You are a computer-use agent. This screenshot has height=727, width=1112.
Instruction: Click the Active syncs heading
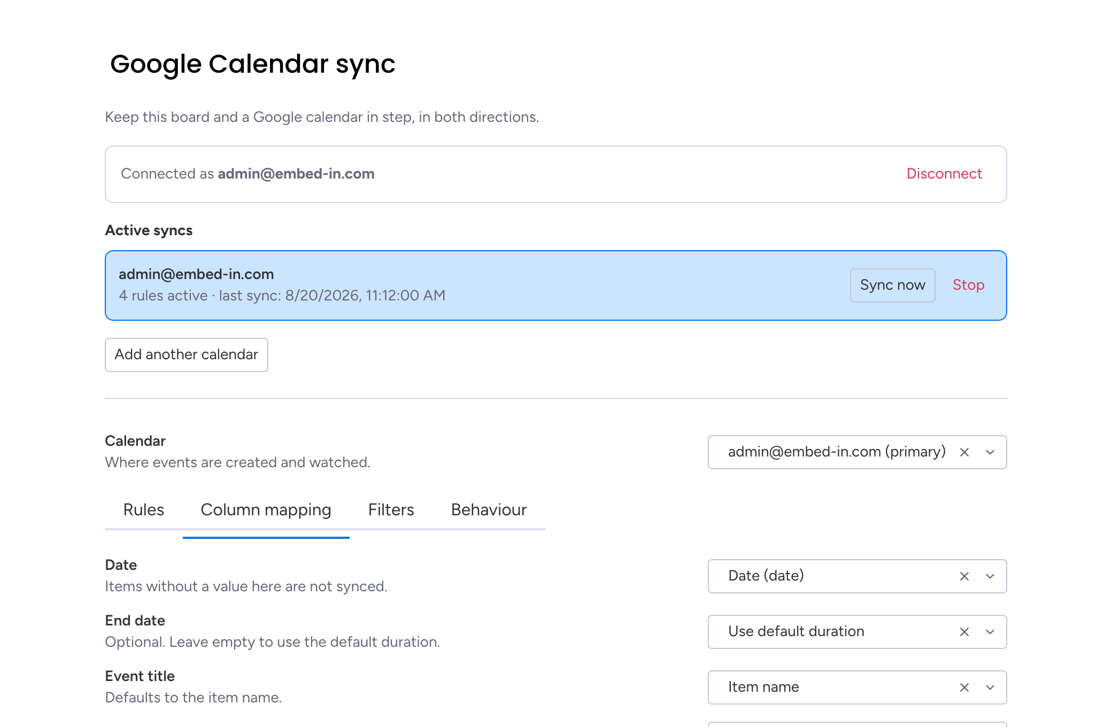click(149, 230)
